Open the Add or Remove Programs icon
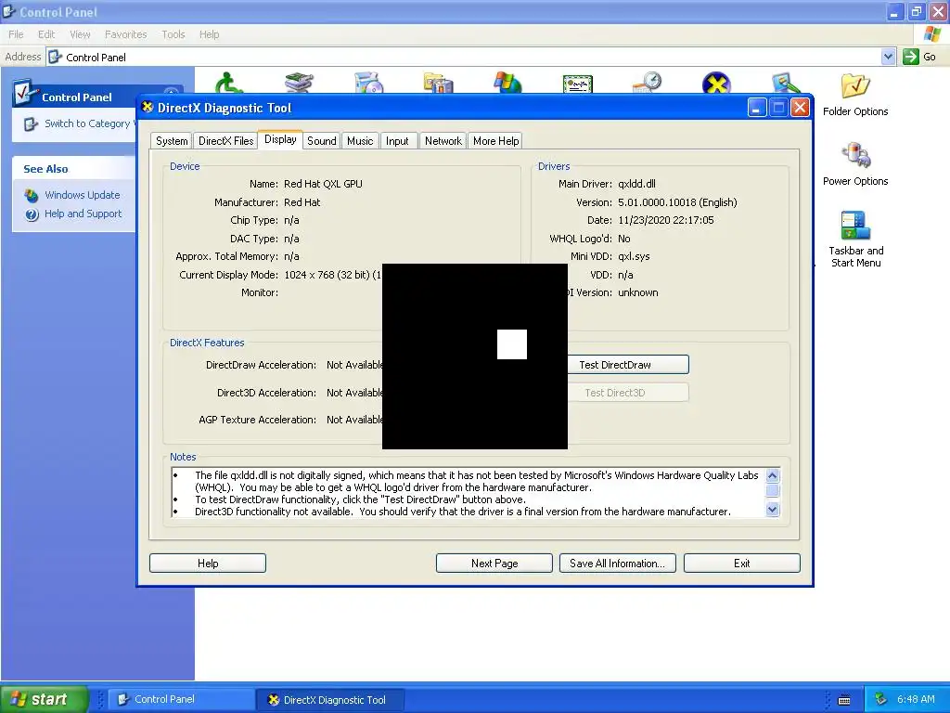The image size is (950, 713). 369,83
